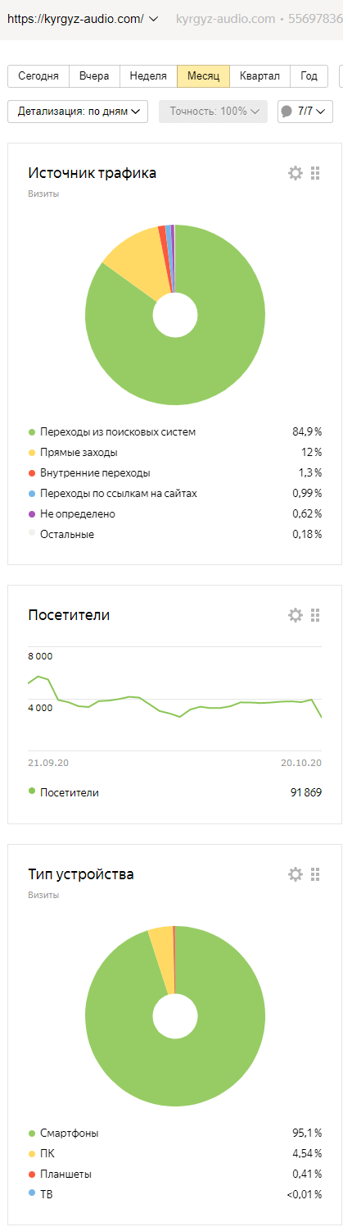Open the 7/7 segments comment dropdown
Image resolution: width=343 pixels, height=1227 pixels.
305,111
